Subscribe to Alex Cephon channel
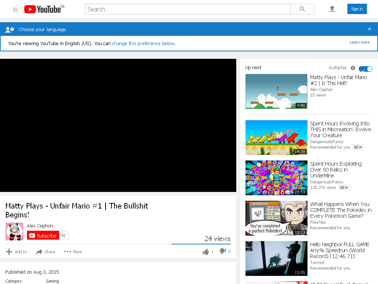The image size is (378, 284). click(x=43, y=236)
